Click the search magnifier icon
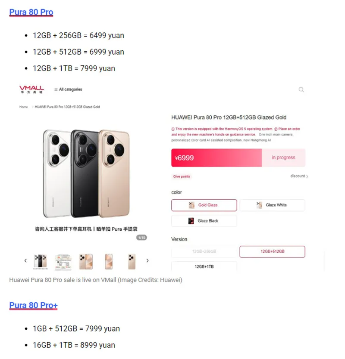 point(301,89)
